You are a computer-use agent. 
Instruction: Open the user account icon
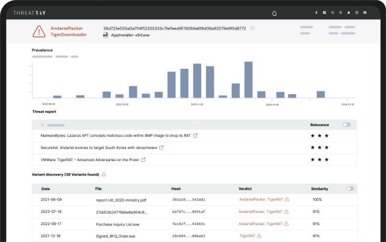[x=365, y=12]
